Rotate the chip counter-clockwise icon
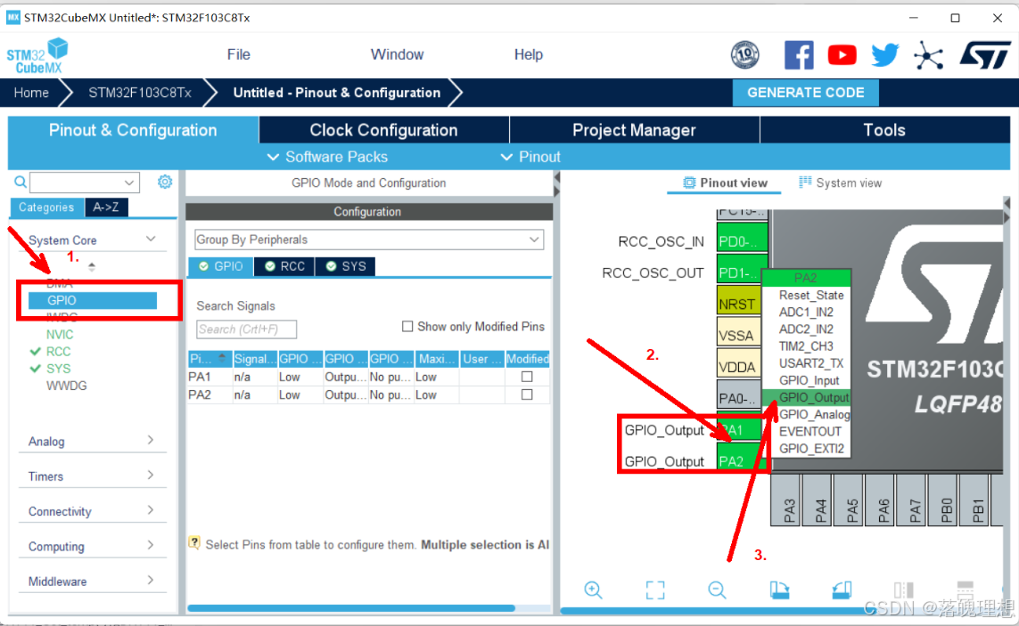Viewport: 1019px width, 626px height. [x=842, y=589]
